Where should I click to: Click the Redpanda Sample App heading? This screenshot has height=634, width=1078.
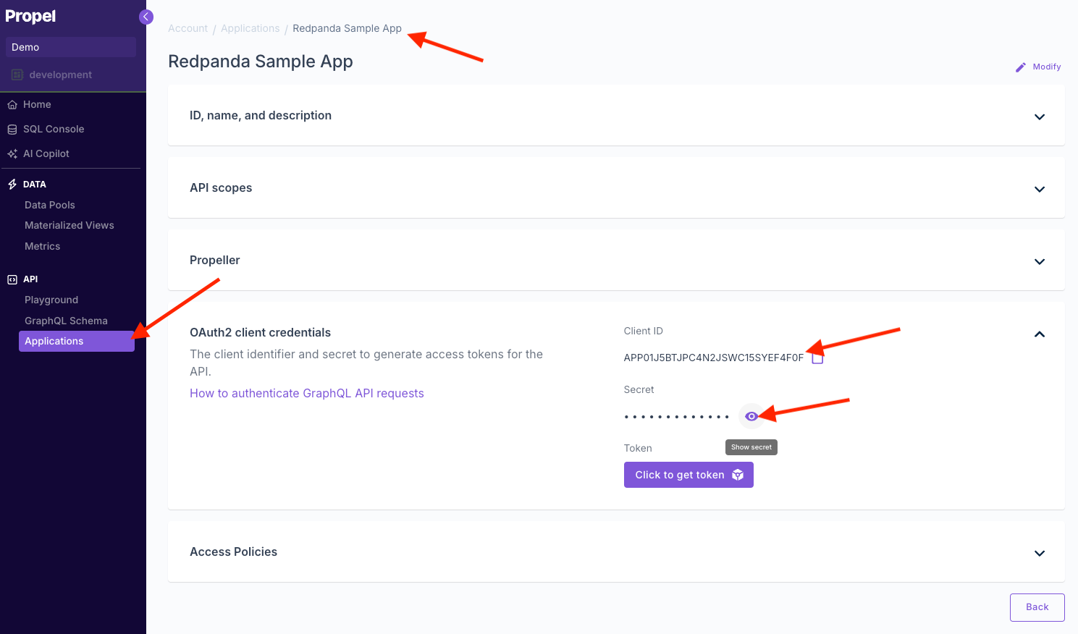tap(261, 62)
